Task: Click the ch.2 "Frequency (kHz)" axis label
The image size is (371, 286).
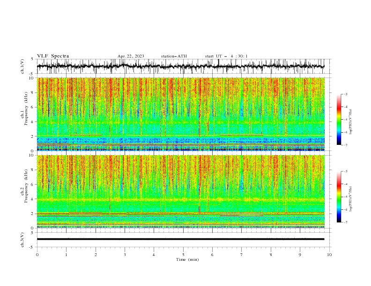Action: point(26,186)
